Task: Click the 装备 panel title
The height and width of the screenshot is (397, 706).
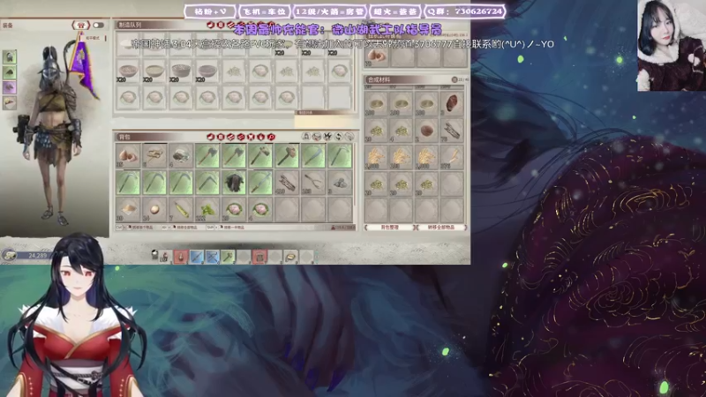Action: click(8, 26)
